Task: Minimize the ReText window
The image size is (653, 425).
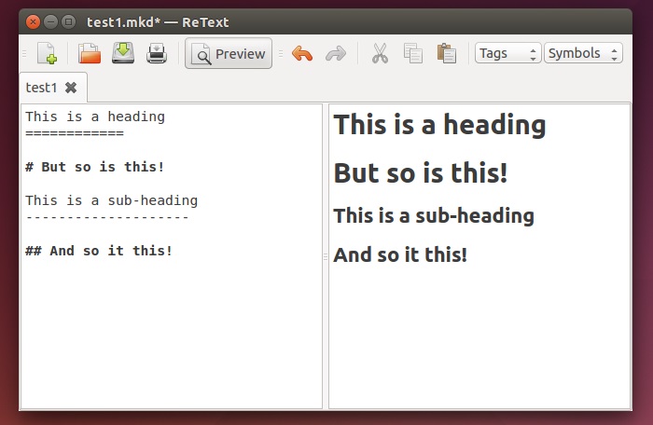Action: pos(50,21)
